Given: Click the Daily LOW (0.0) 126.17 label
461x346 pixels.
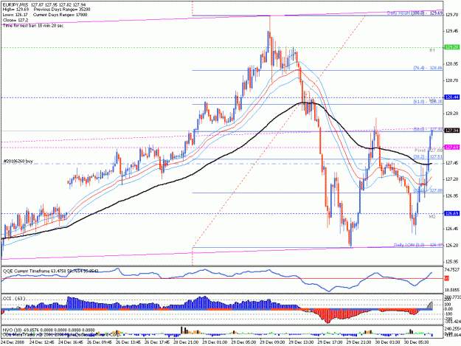Looking at the screenshot, I should (418, 245).
